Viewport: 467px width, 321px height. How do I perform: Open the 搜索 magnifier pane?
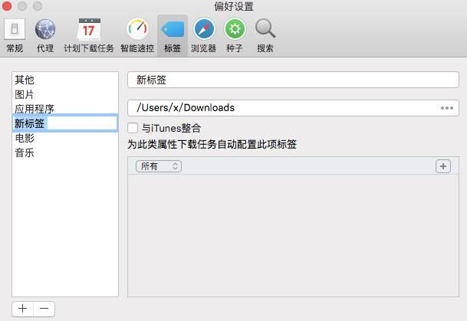[x=265, y=35]
